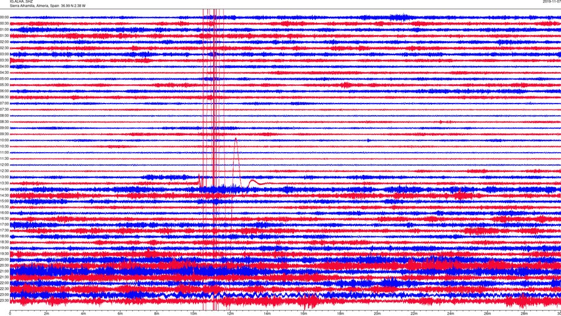Choose the 12:30 time label
Image resolution: width=561 pixels, height=316 pixels.
(4, 171)
